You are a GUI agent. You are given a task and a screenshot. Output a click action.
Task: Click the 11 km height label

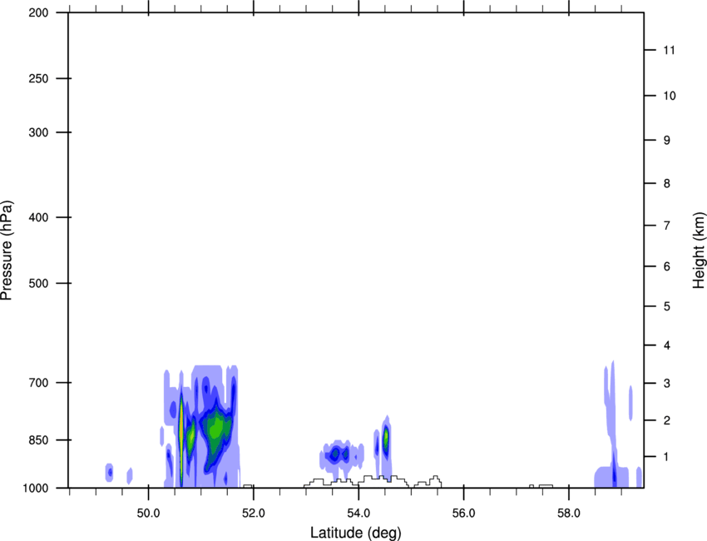(669, 50)
